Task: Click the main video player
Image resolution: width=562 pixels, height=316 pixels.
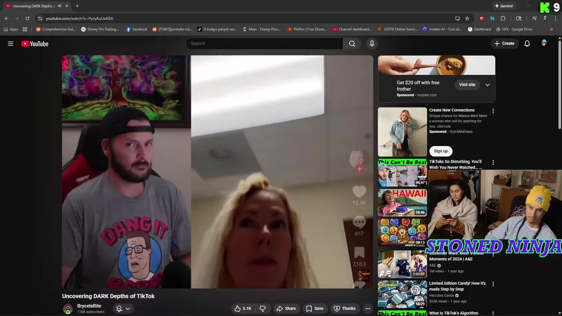Action: tap(217, 172)
